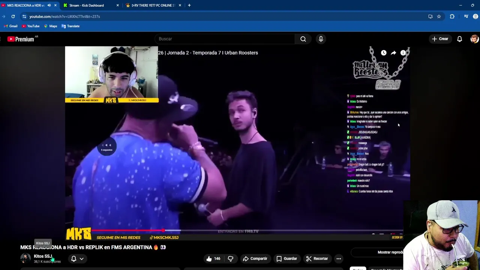480x270 pixels.
Task: Focus the Buscar search field
Action: point(224,39)
